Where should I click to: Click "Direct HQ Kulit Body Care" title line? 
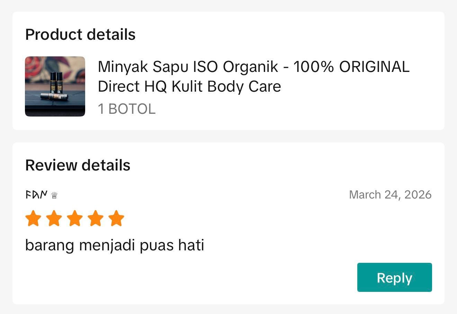(189, 86)
